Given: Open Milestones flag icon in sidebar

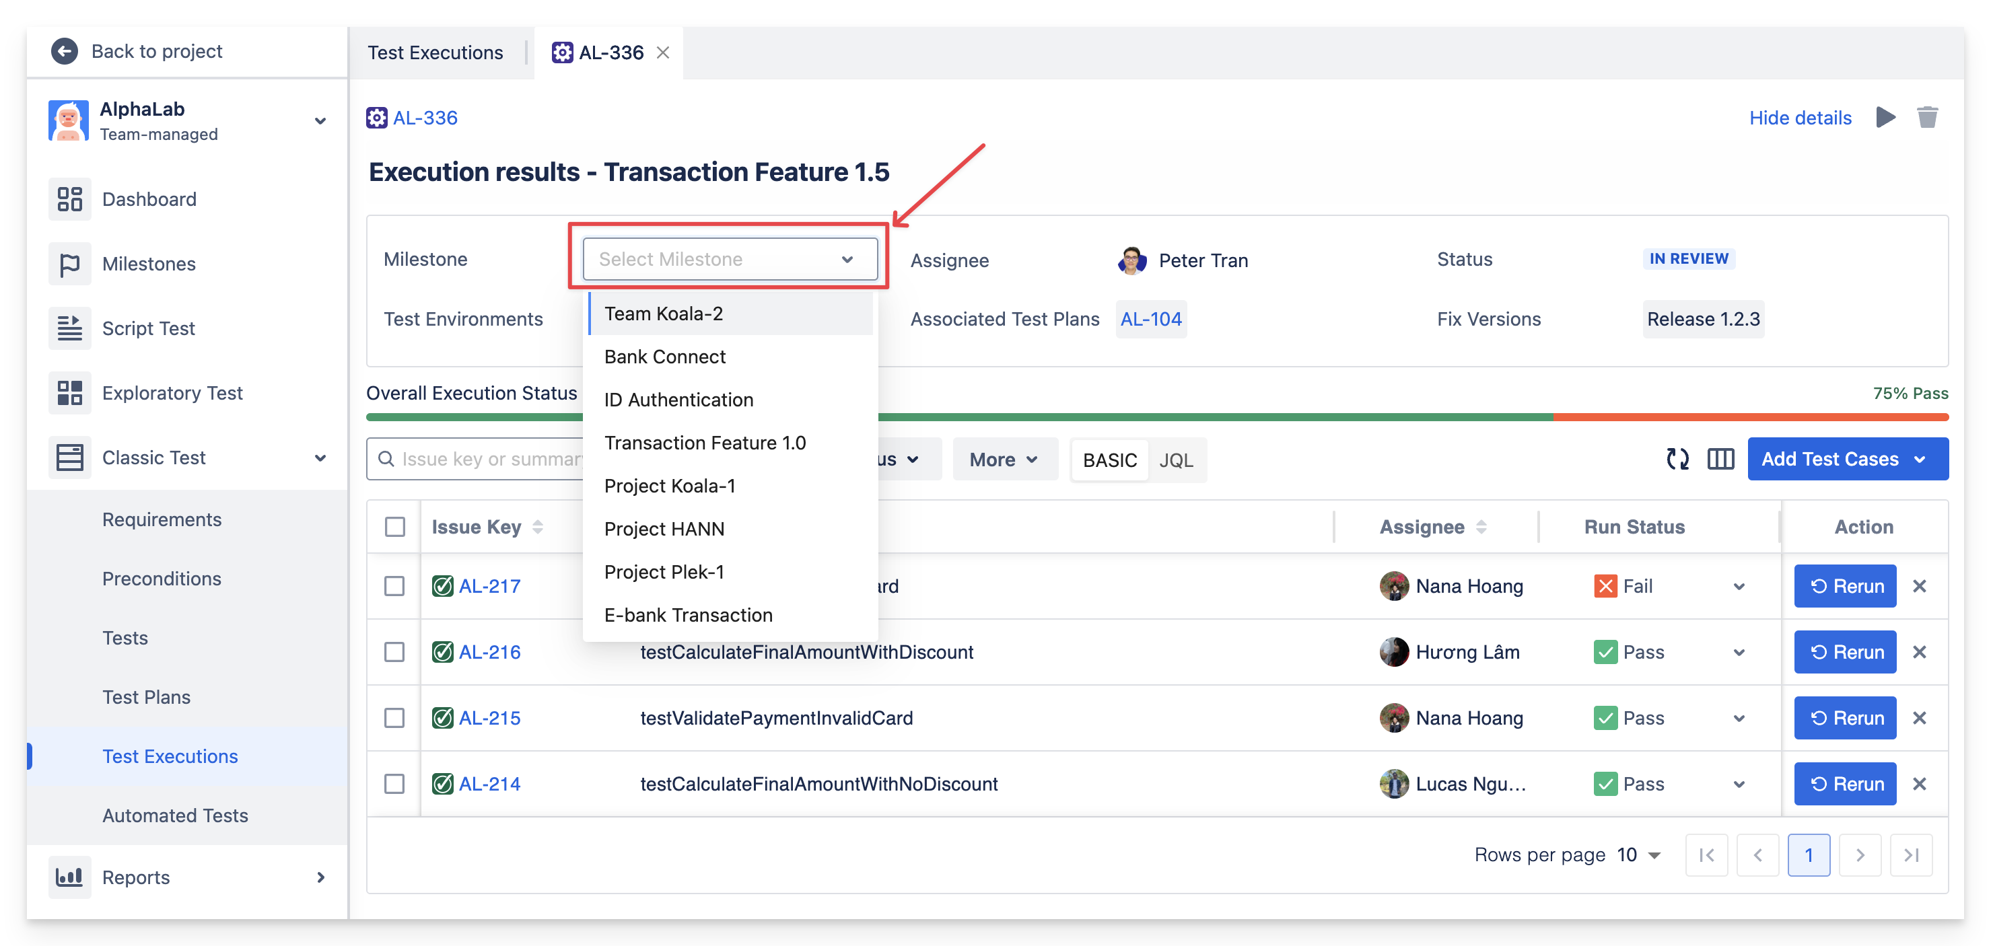Looking at the screenshot, I should click(x=69, y=264).
